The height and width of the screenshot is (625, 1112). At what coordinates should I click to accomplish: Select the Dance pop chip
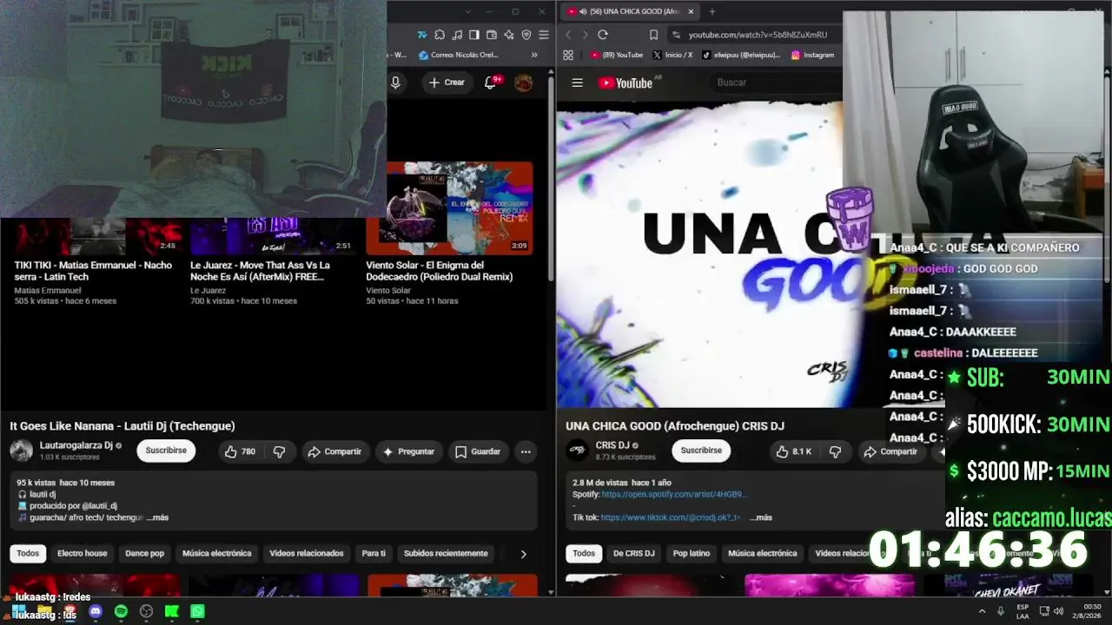[145, 553]
